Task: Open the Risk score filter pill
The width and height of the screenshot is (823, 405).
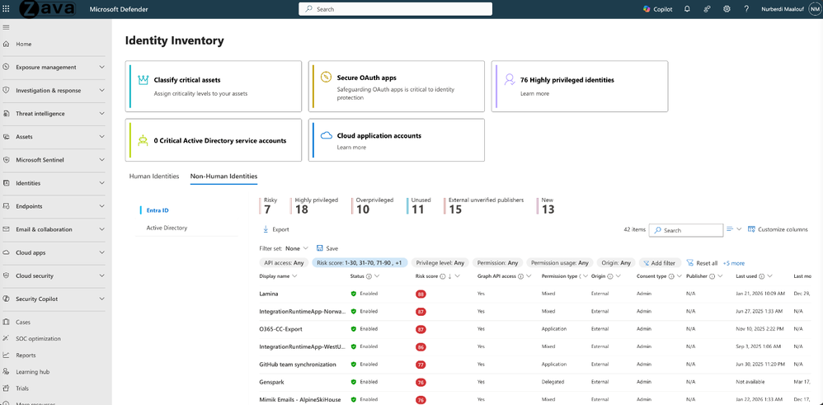Action: coord(360,262)
